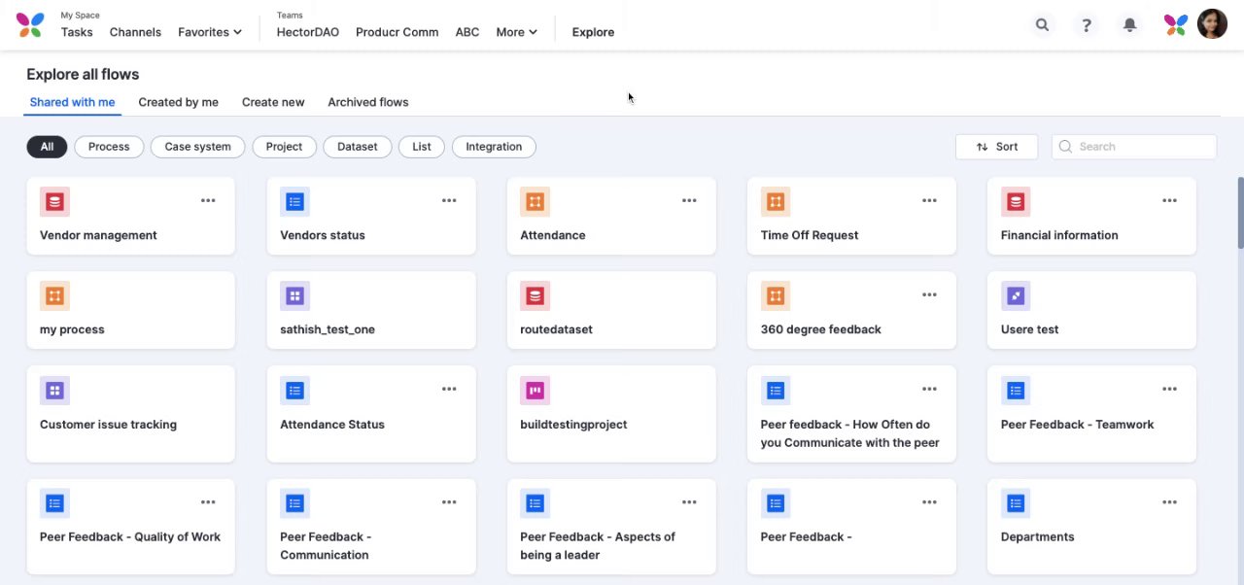Expand the More teams dropdown
Viewport: 1244px width, 585px height.
[516, 32]
